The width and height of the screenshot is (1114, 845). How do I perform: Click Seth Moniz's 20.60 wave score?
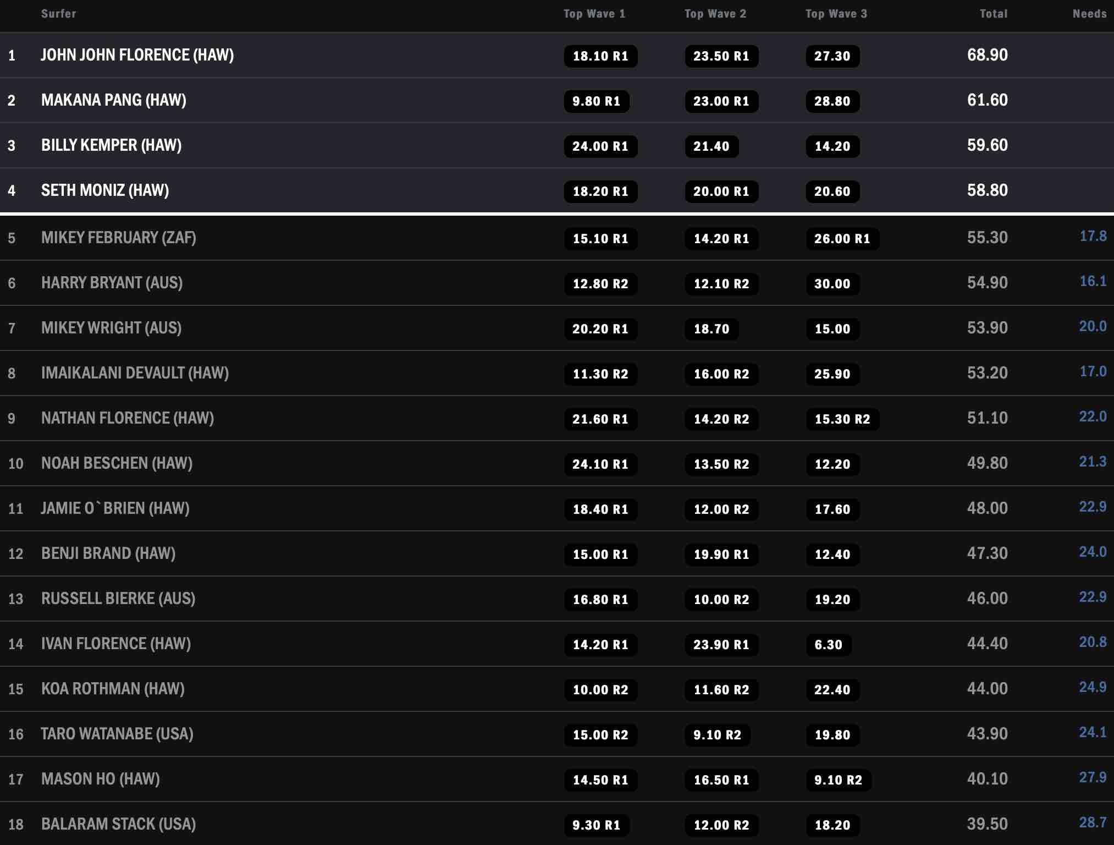coord(832,191)
